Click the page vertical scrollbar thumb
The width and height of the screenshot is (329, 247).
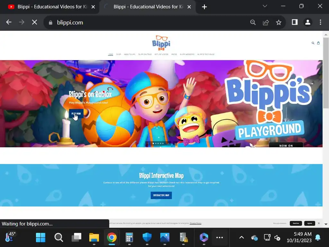pyautogui.click(x=326, y=73)
